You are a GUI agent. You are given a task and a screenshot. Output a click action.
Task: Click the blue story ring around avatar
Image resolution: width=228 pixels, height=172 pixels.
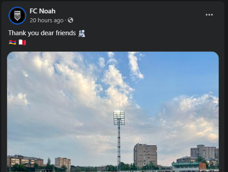[17, 16]
